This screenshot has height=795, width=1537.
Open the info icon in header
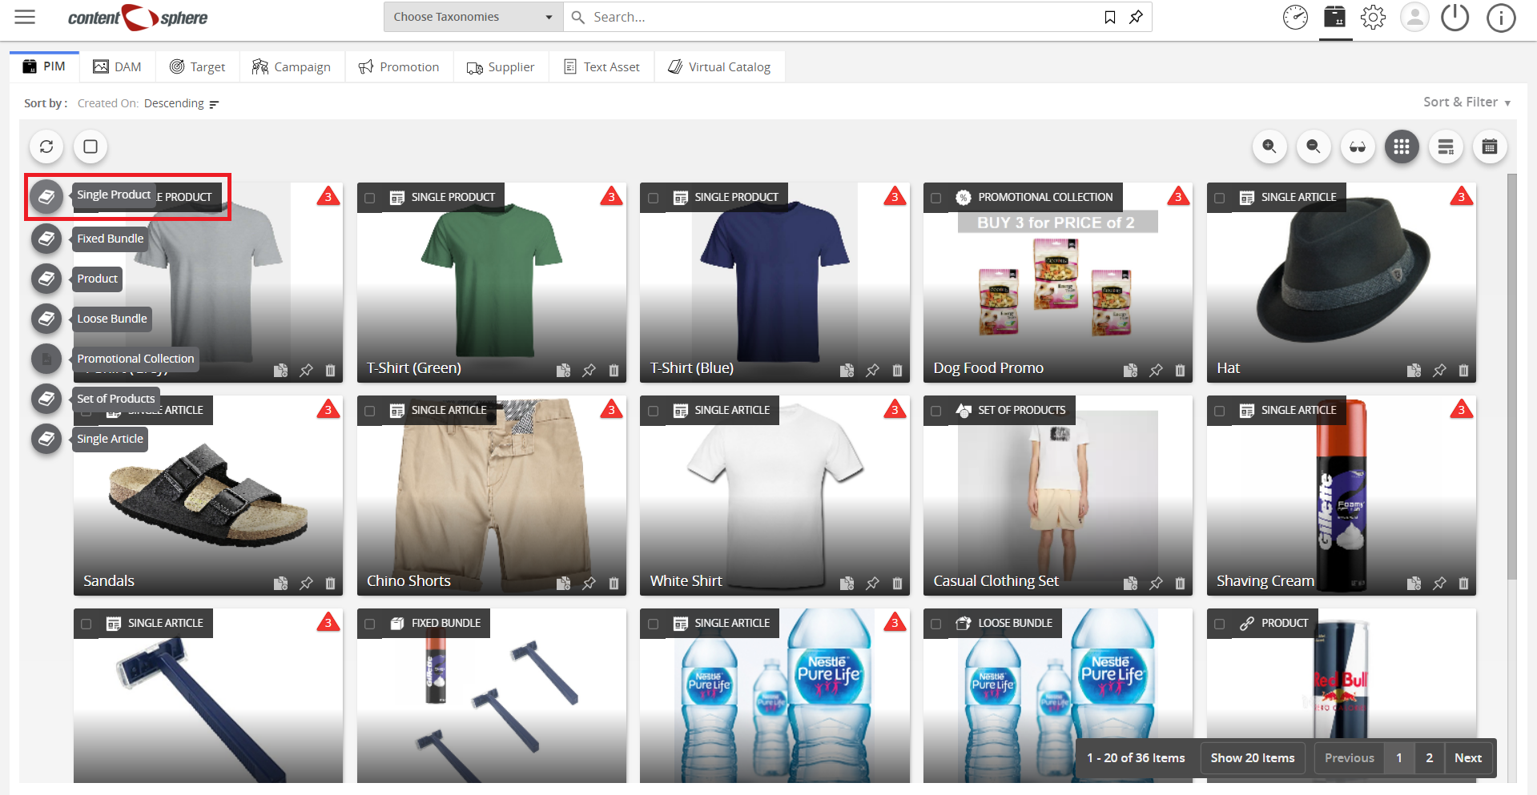(x=1501, y=17)
